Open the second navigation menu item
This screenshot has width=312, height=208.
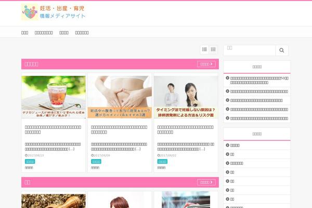coord(44,33)
